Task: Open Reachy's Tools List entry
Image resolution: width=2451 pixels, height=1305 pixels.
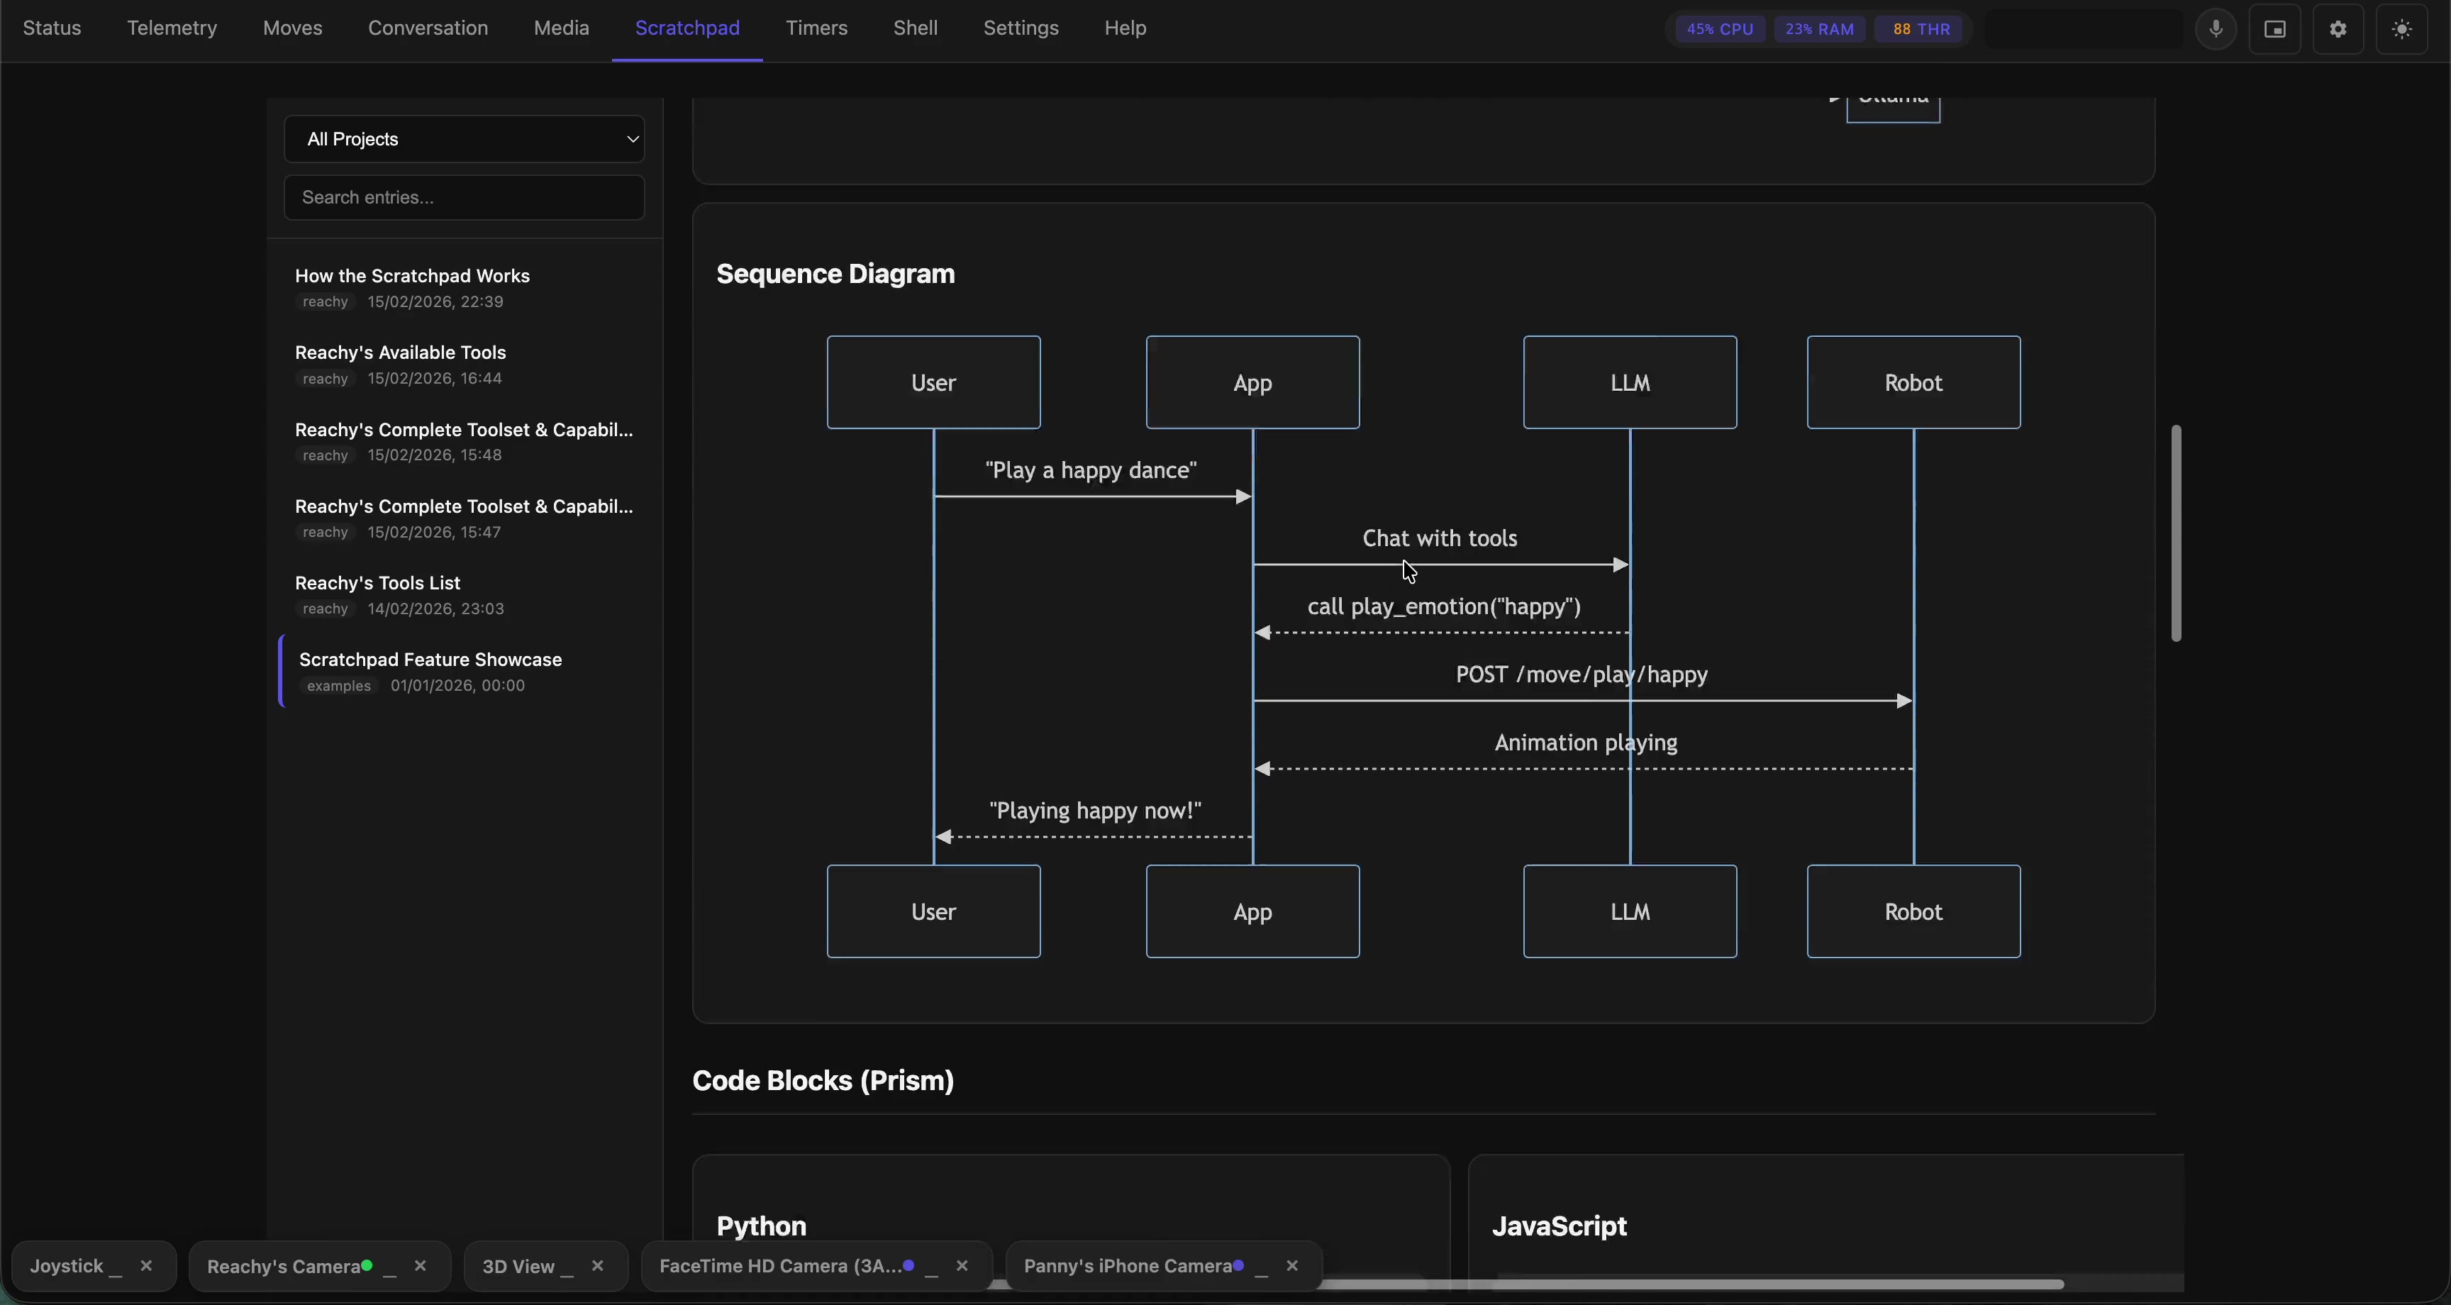Action: click(465, 595)
